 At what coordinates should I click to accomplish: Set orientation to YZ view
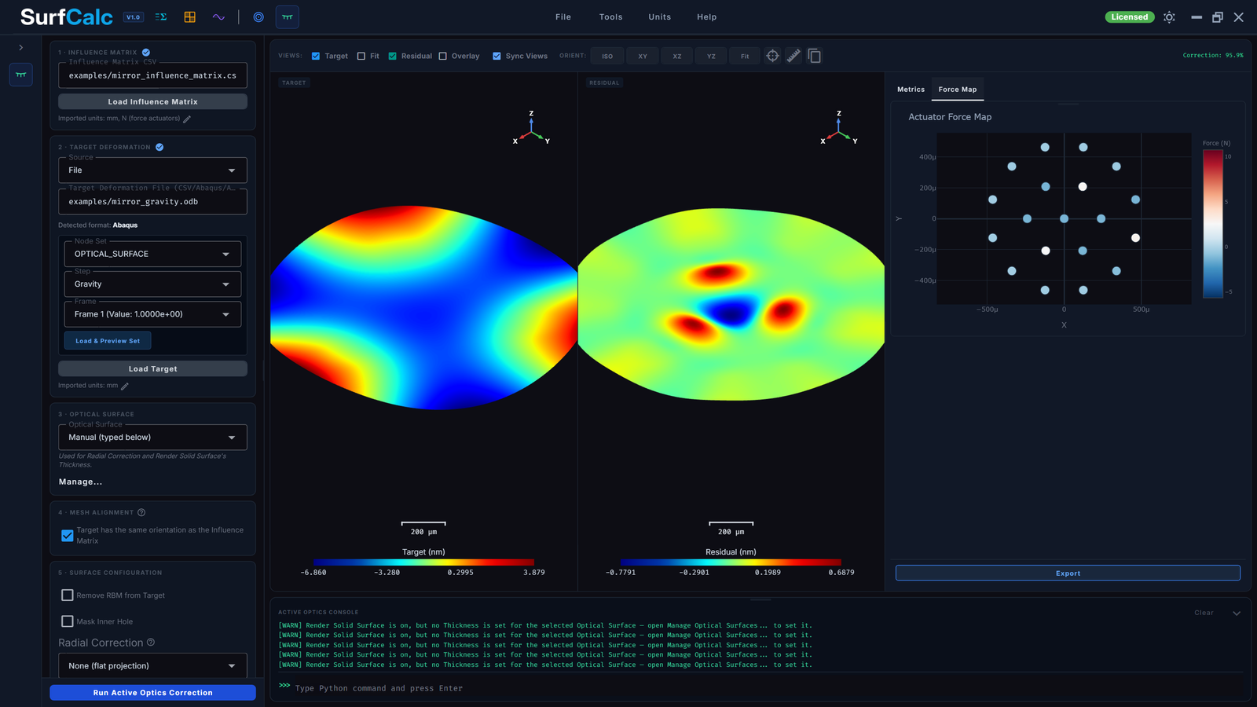(711, 56)
